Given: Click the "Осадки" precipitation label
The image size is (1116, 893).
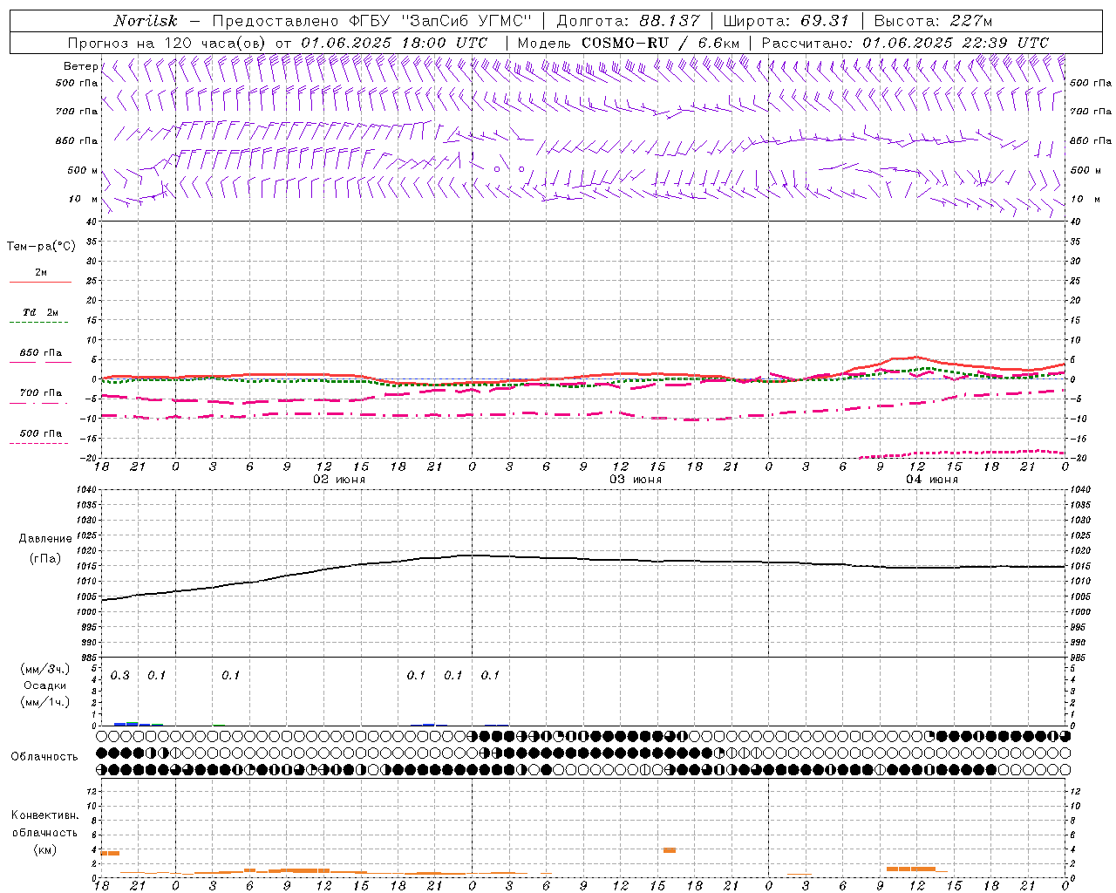Looking at the screenshot, I should coord(44,685).
